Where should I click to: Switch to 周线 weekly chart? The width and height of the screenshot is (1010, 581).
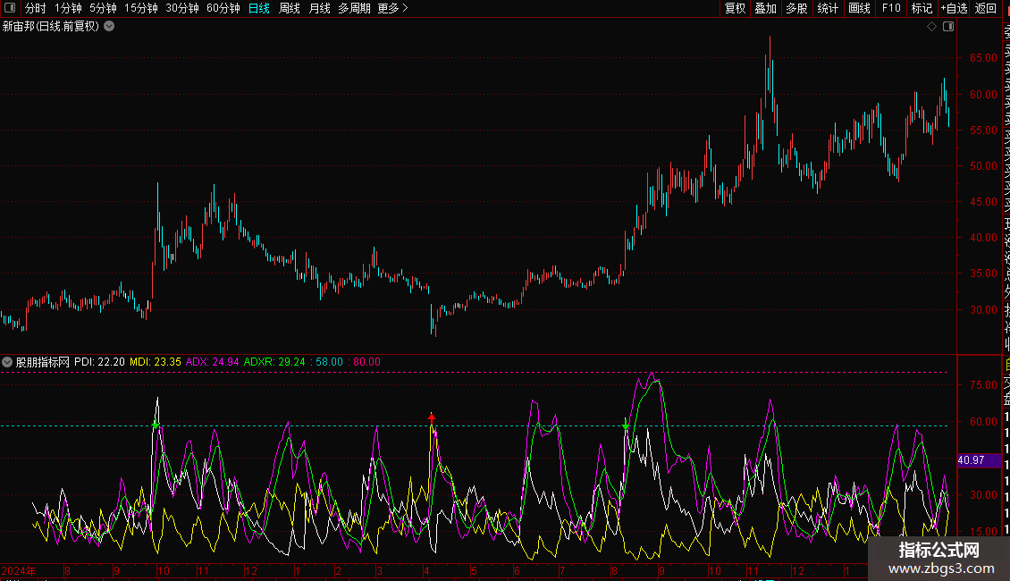pos(290,8)
